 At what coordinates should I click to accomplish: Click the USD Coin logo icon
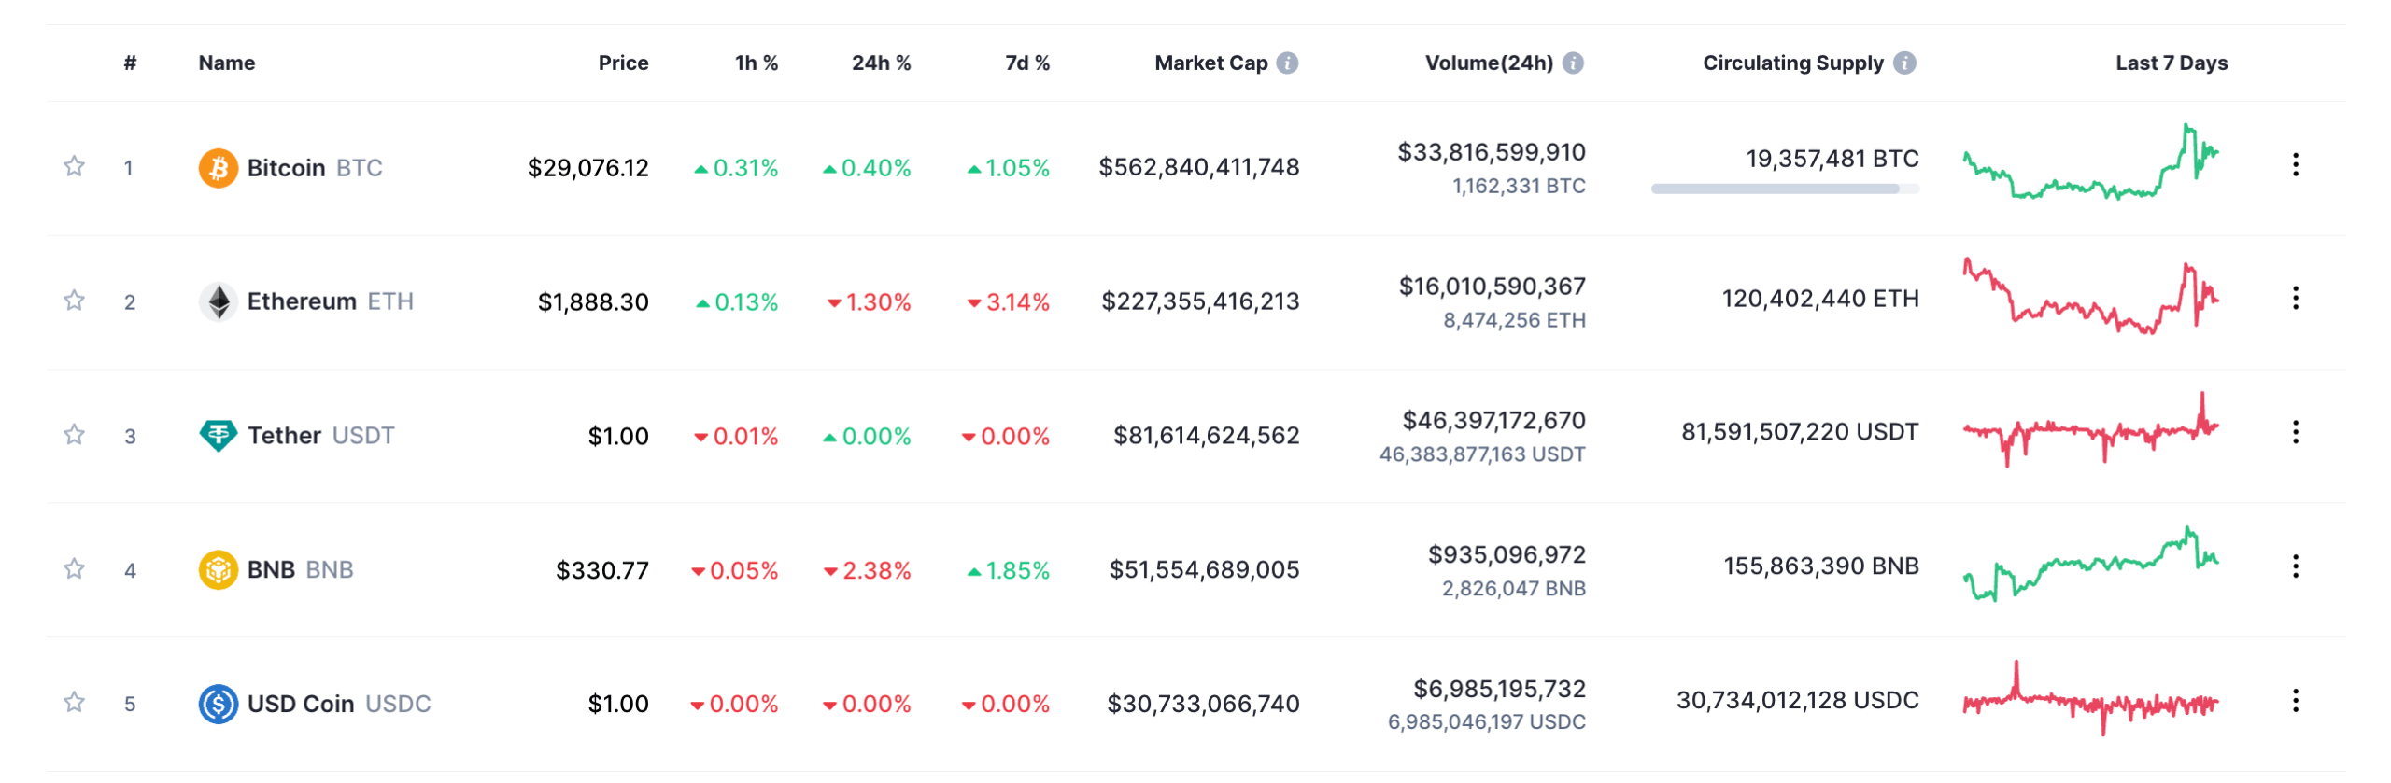coord(218,704)
